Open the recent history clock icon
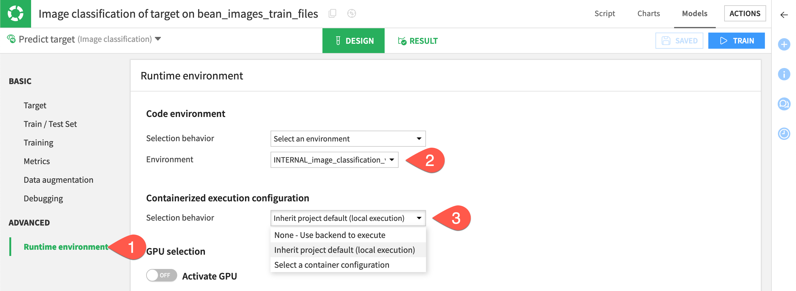796x291 pixels. coord(784,134)
